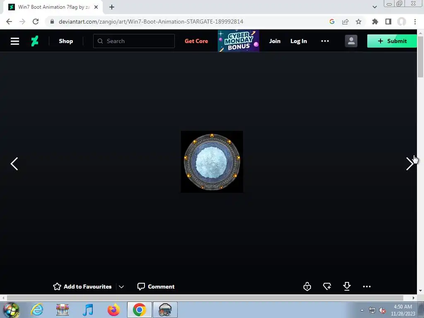Click the vertical scrollbar thumb
Screen dimensions: 424x318
tap(420, 56)
